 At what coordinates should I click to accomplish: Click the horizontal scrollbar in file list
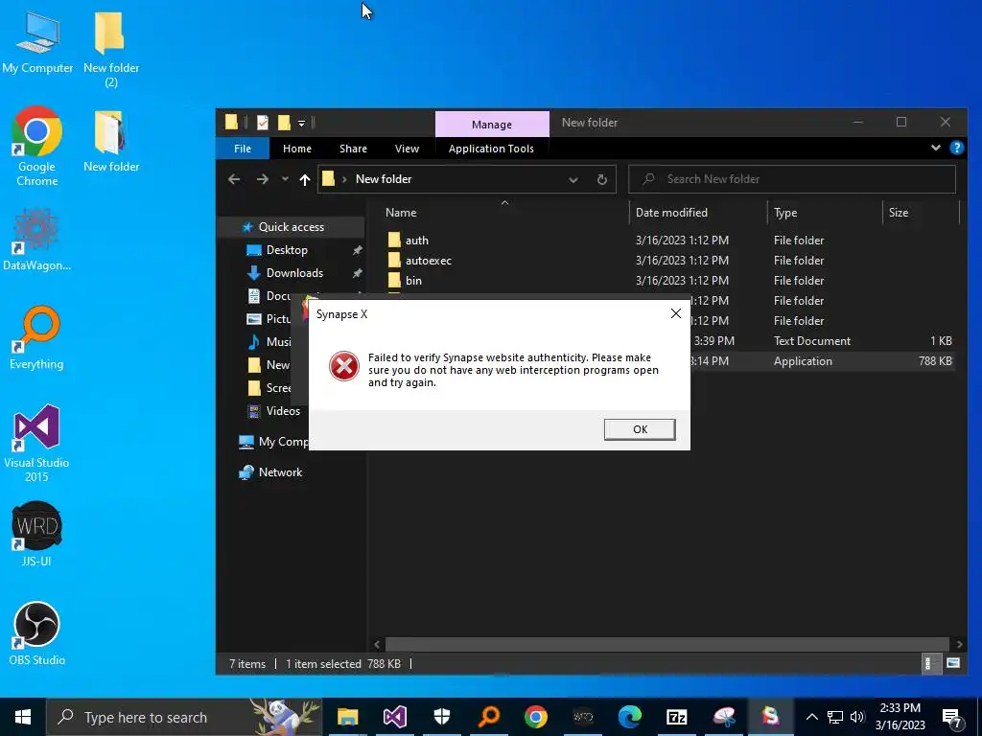click(x=667, y=644)
